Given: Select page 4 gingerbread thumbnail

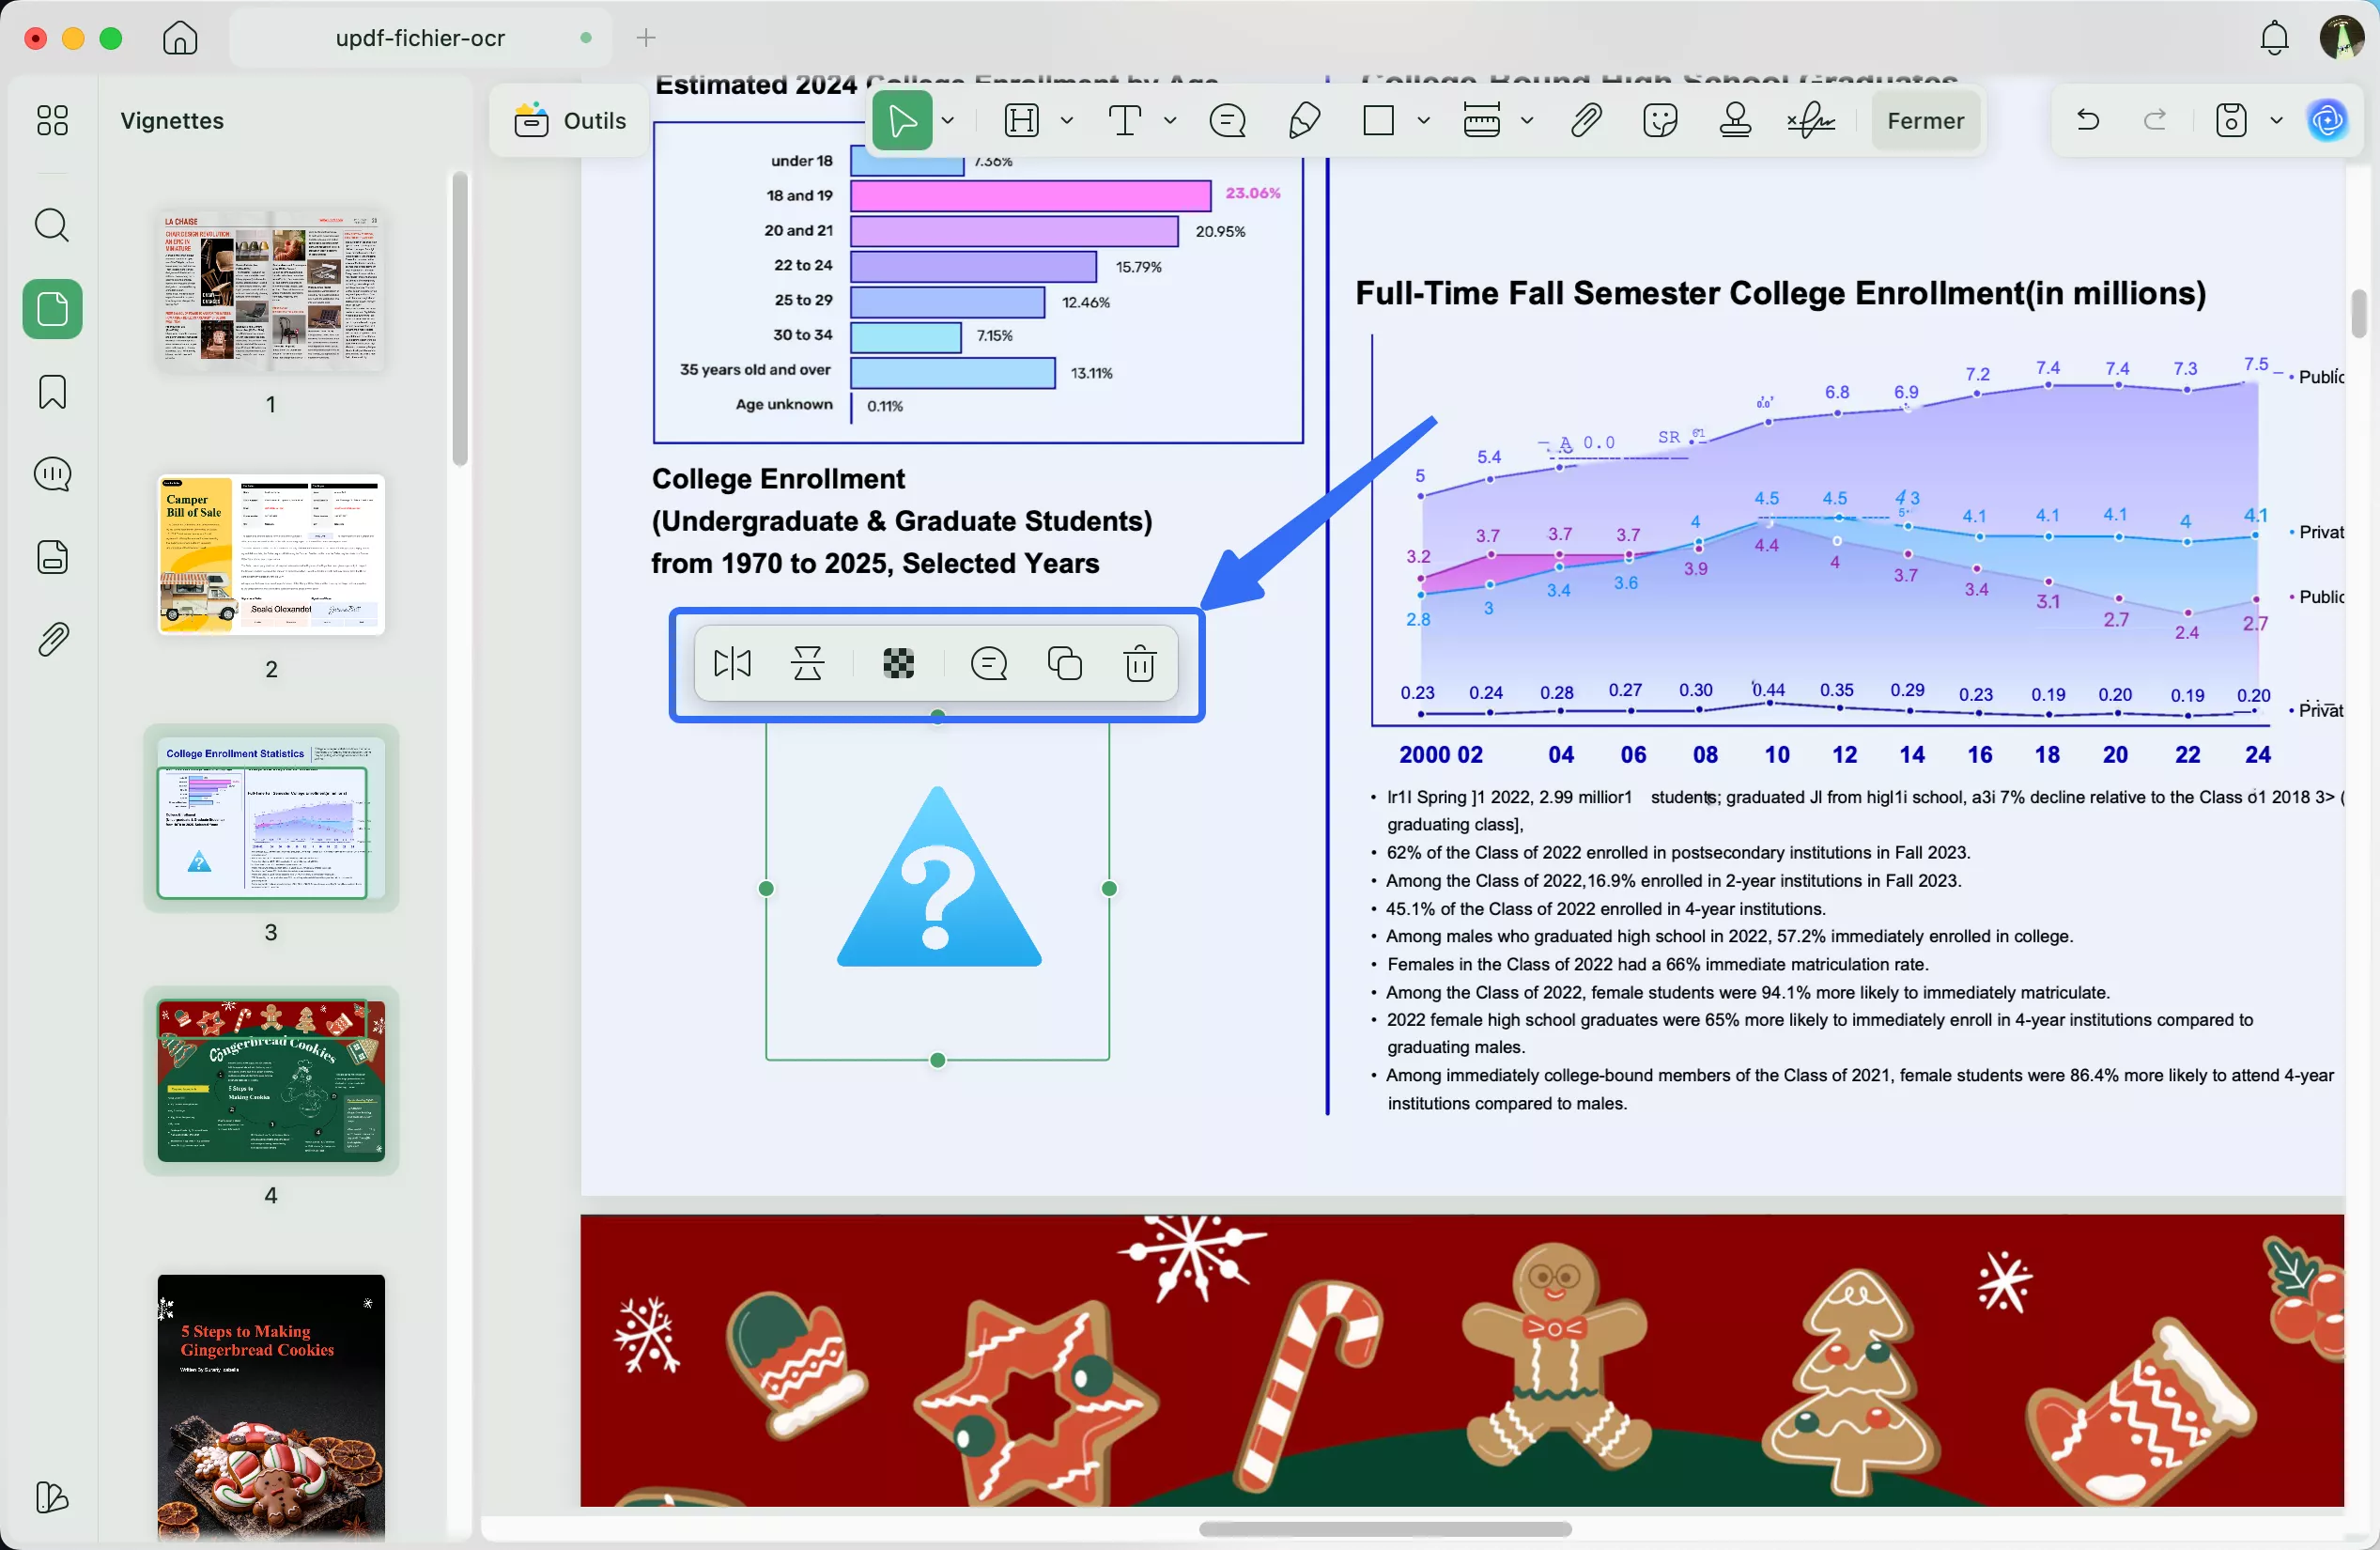Looking at the screenshot, I should click(x=271, y=1080).
